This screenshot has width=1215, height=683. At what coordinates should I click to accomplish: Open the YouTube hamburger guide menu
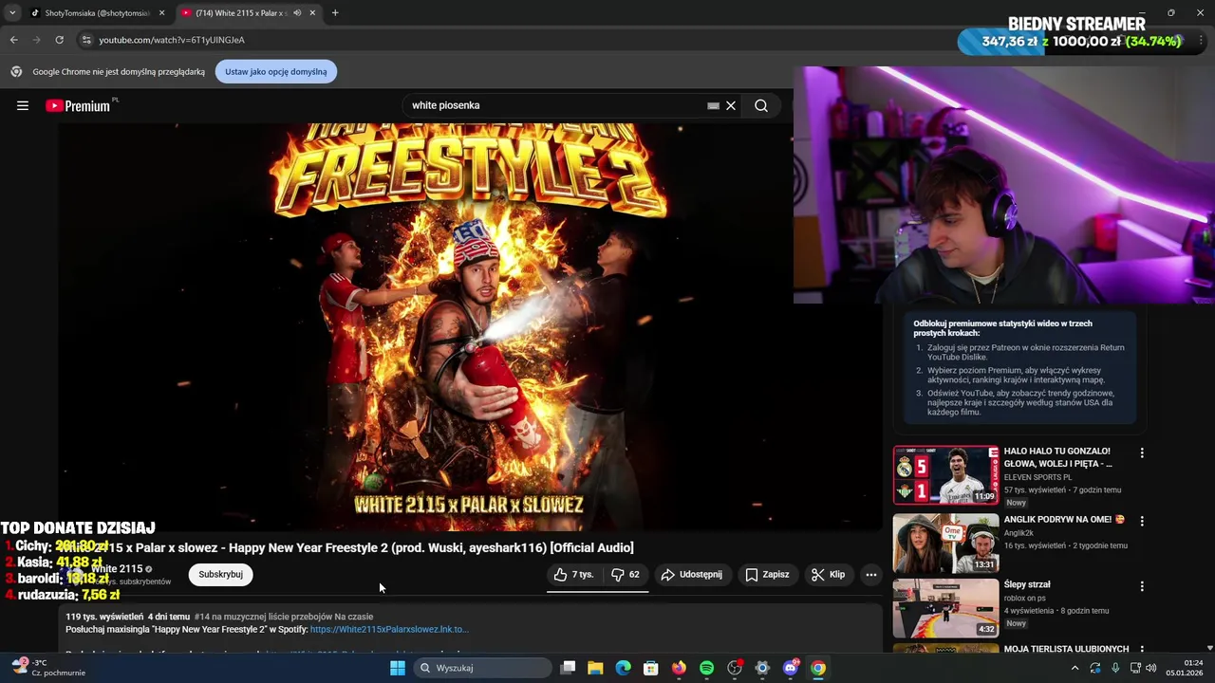23,105
